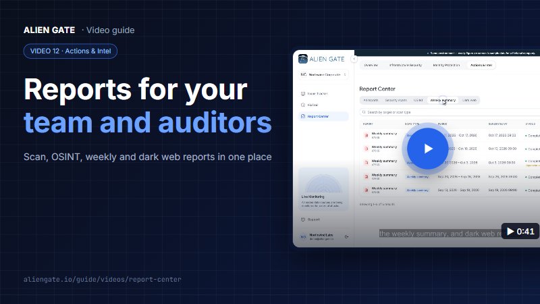540x304 pixels.
Task: Open the Northwind organization dropdown selector
Action: 323,74
